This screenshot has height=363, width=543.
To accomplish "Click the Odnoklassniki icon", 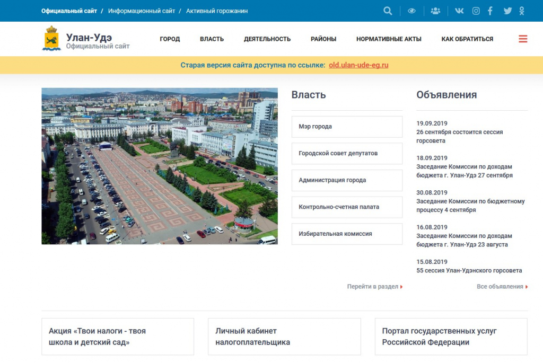I will [x=522, y=11].
